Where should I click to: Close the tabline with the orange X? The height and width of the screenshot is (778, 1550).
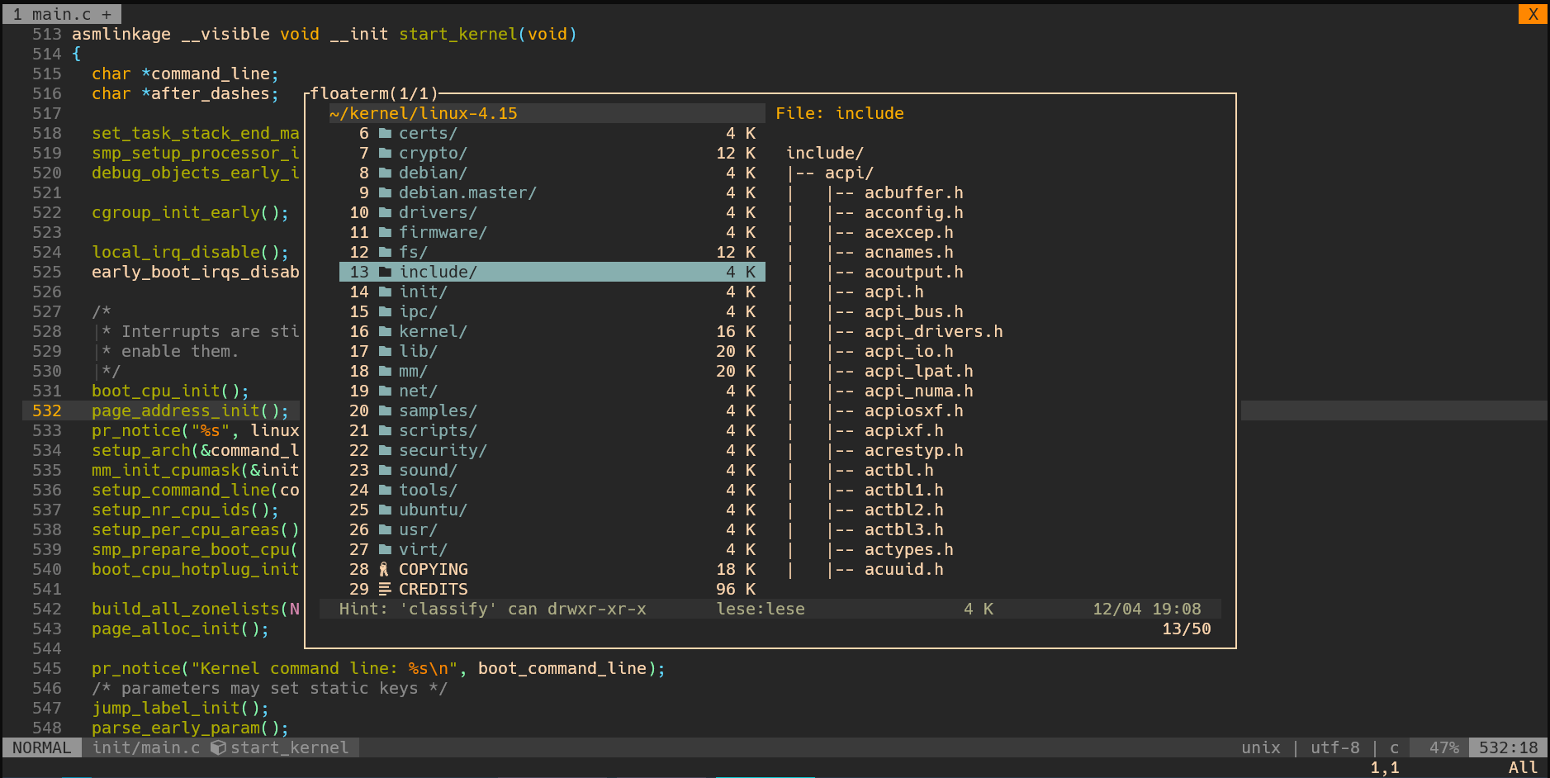coord(1533,14)
